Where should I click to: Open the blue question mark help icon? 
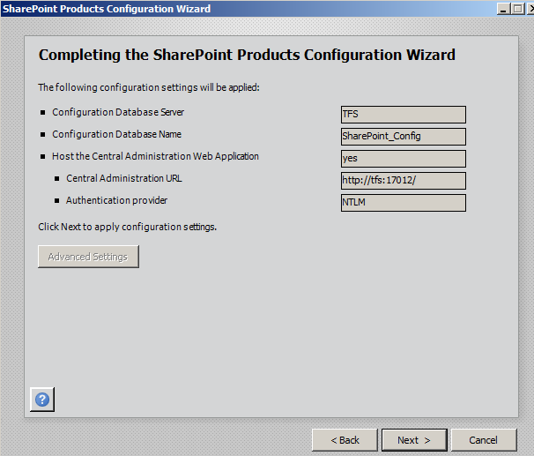click(x=42, y=400)
